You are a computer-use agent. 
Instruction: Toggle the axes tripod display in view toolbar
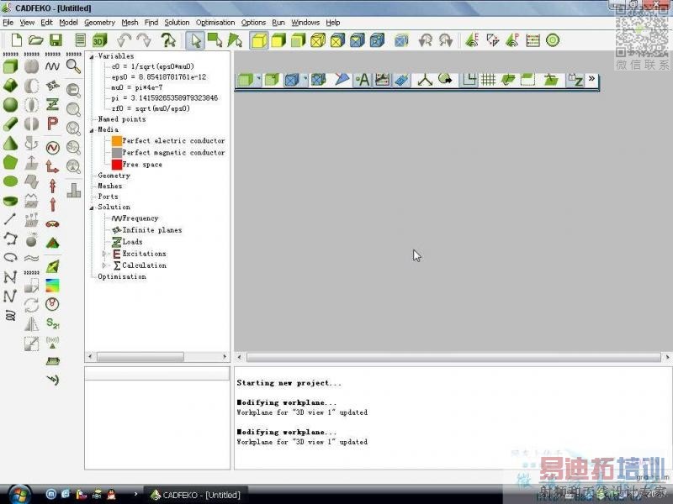[425, 80]
